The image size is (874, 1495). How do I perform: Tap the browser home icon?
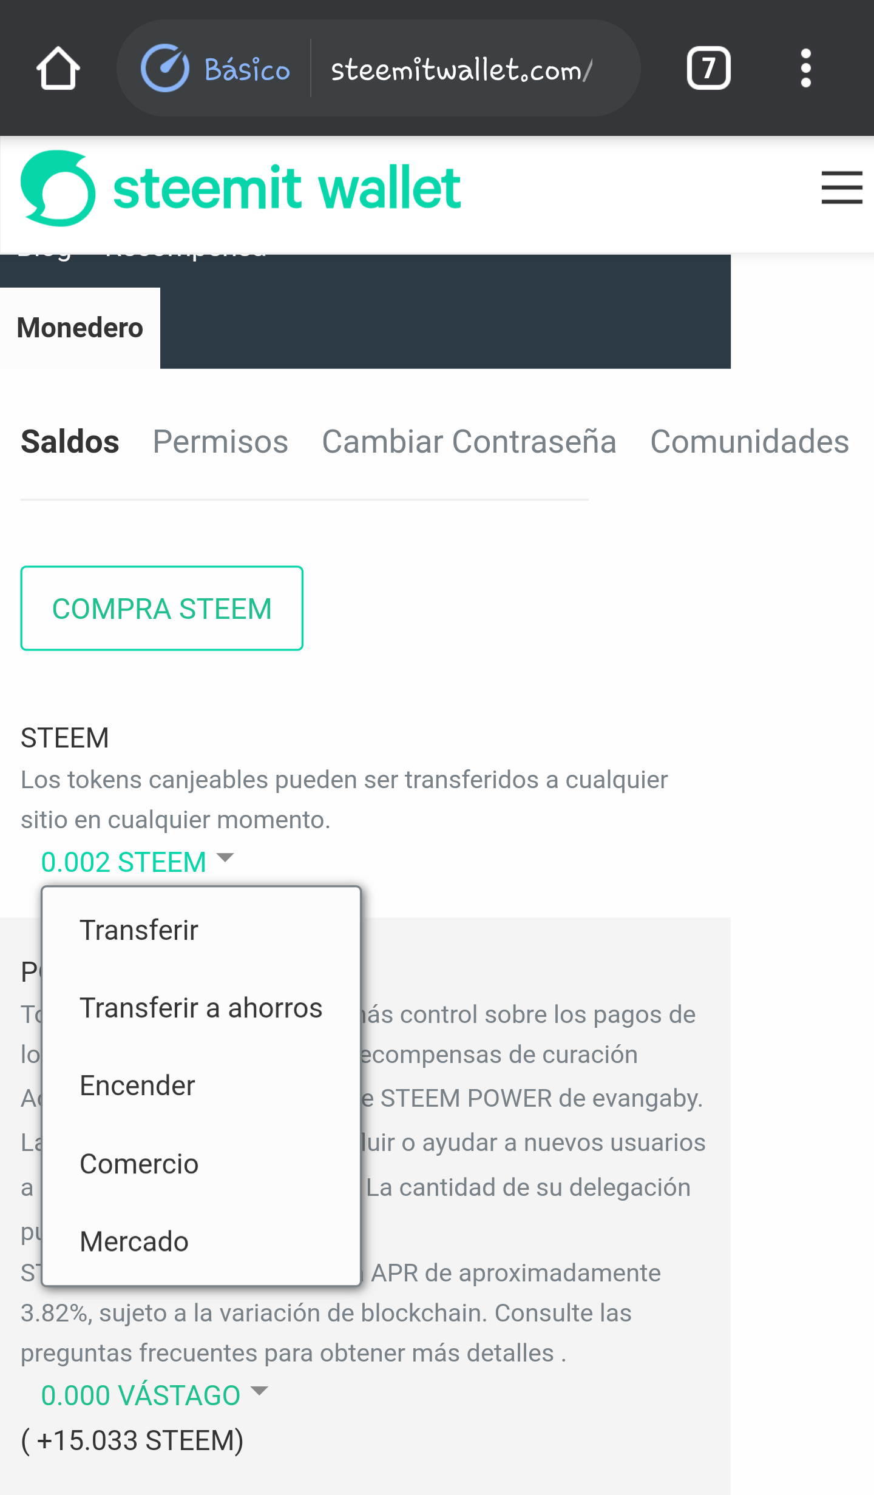pos(58,68)
